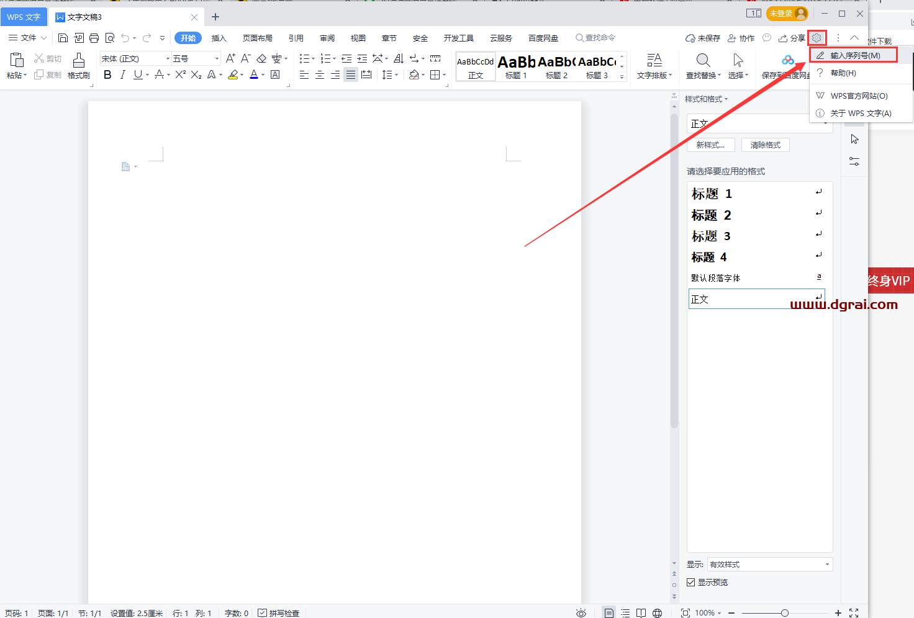Click the 清除格式 button
This screenshot has height=618, width=914.
[765, 145]
